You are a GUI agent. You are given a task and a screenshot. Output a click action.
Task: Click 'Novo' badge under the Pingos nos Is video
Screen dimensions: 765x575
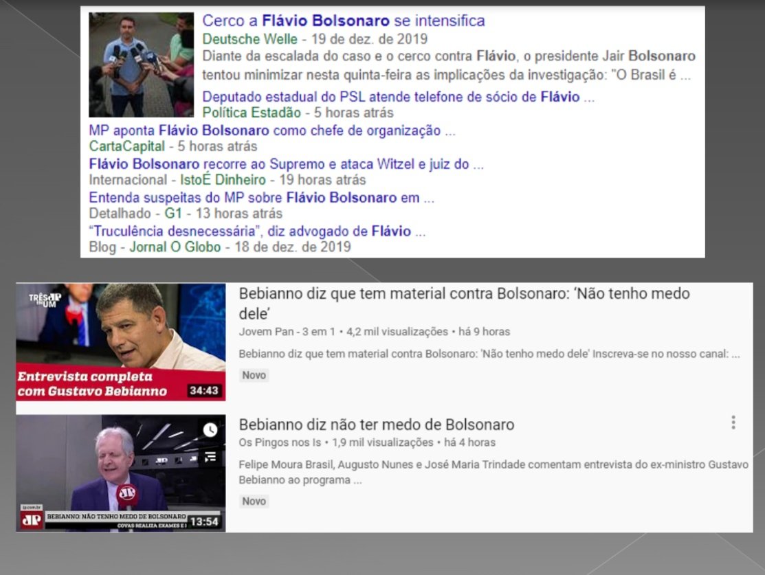click(254, 501)
